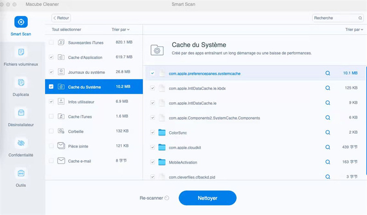
Task: Click the Sauvegardes iTunes category icon
Action: coord(61,42)
